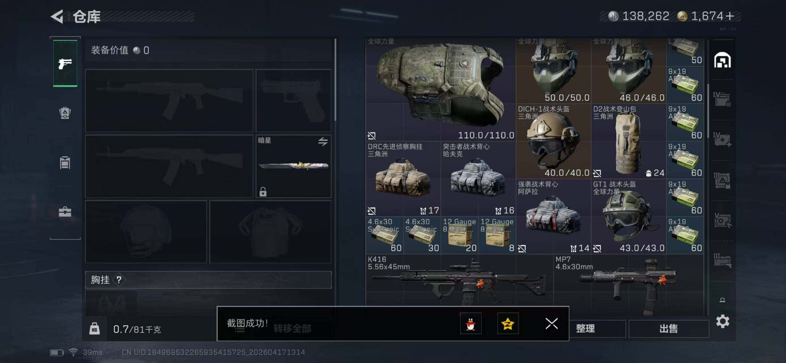Open the chest rig tab in sidebar
This screenshot has height=363, width=786.
click(x=65, y=162)
